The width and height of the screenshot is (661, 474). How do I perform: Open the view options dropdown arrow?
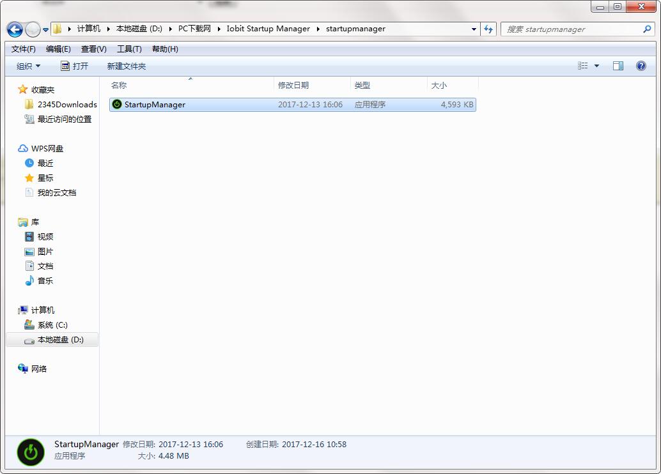(x=596, y=66)
